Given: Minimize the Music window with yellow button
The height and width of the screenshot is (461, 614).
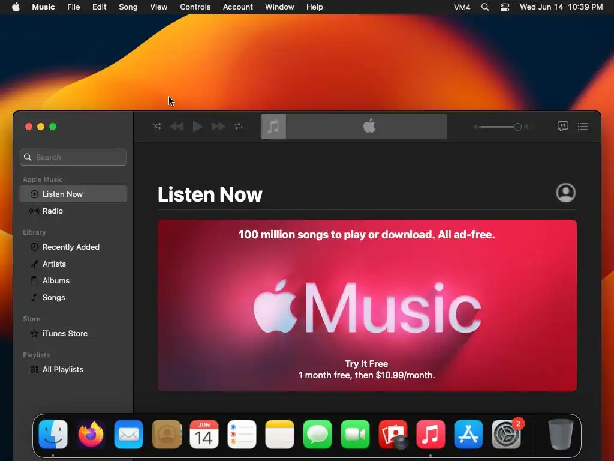Looking at the screenshot, I should point(41,127).
